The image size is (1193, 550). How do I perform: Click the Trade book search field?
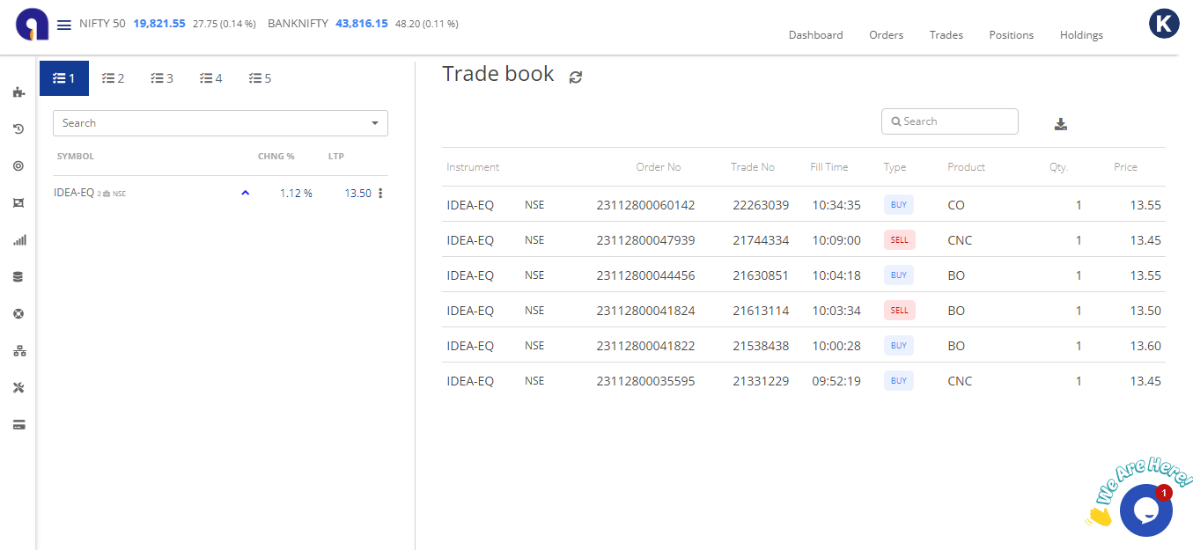pos(951,121)
